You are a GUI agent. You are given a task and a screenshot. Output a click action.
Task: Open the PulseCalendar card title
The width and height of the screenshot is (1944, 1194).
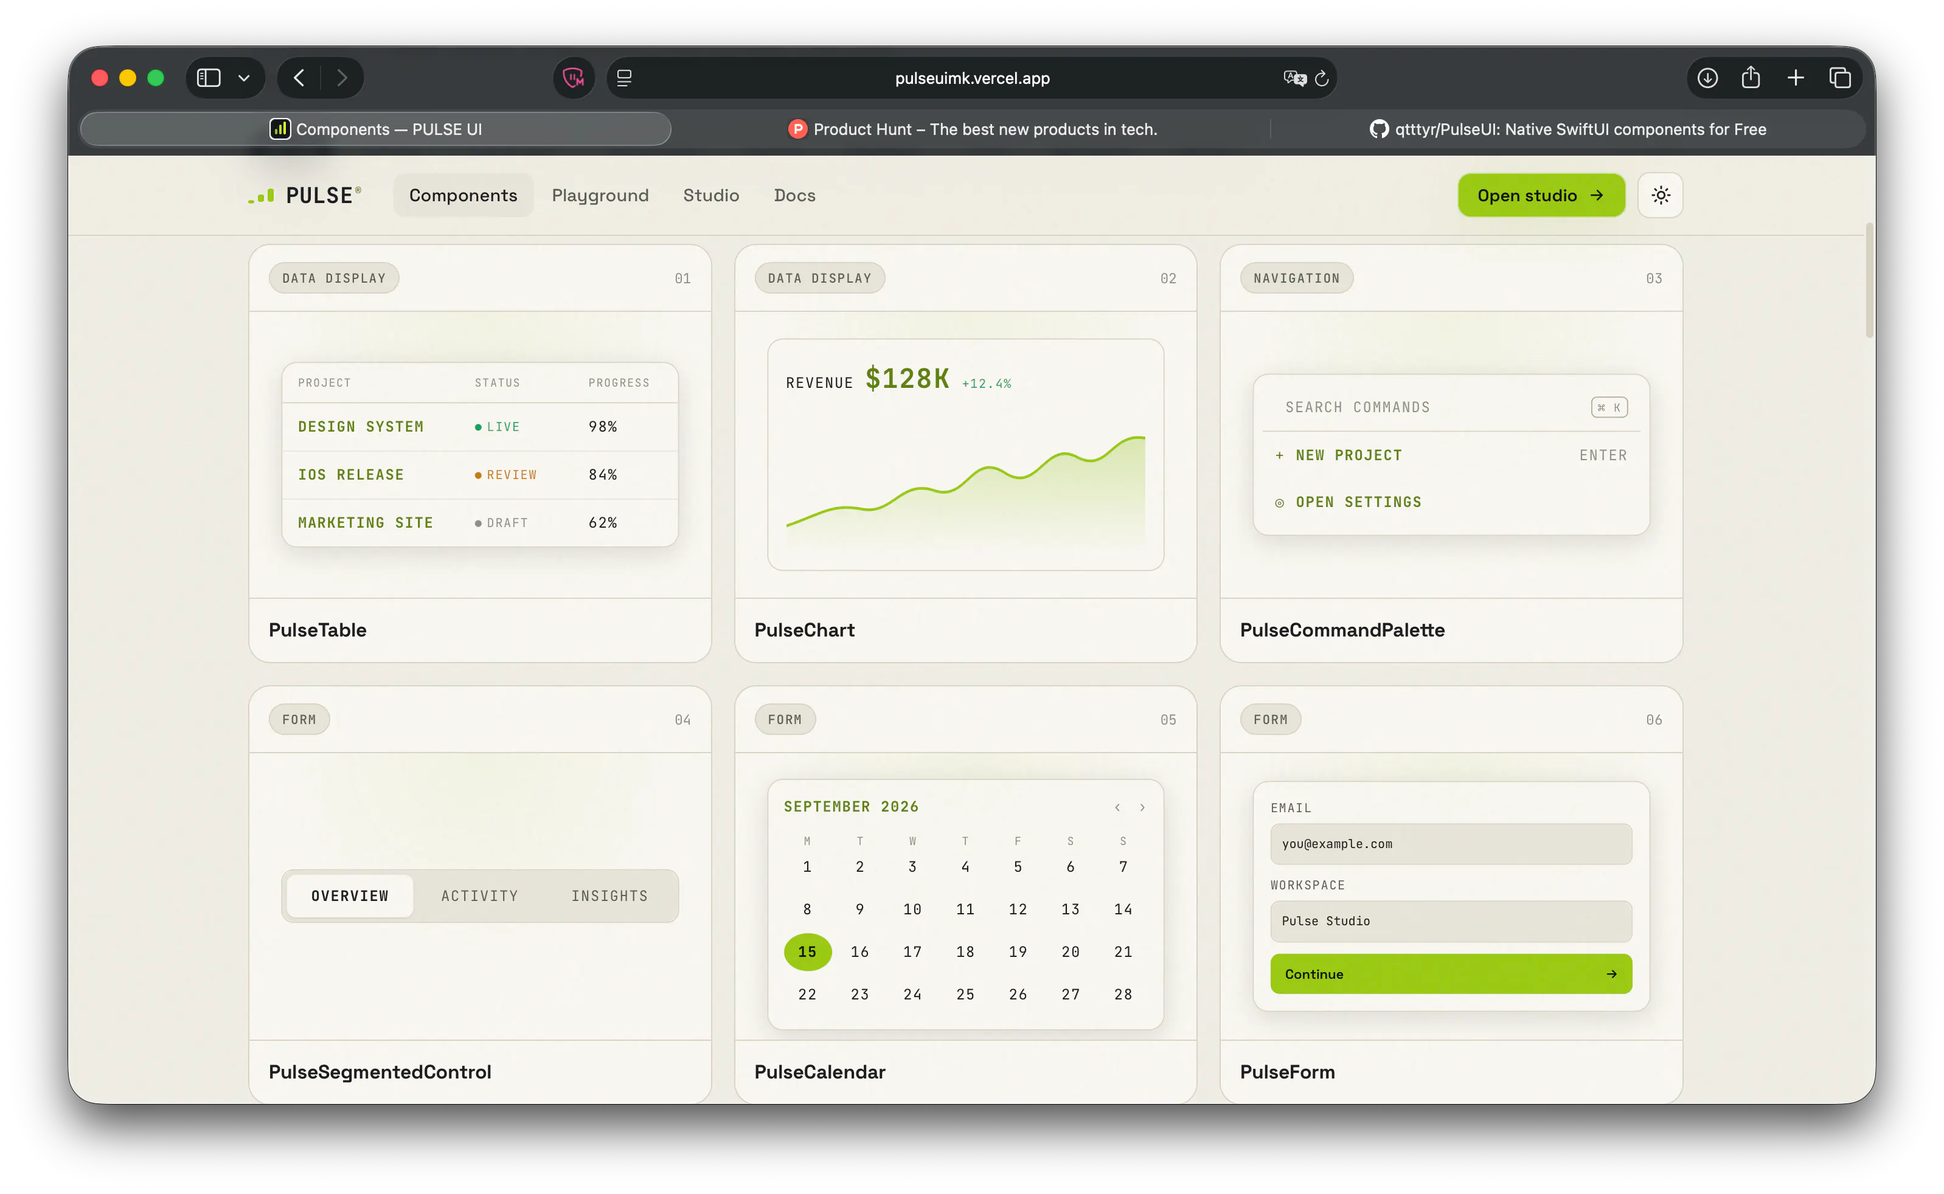[x=819, y=1072]
